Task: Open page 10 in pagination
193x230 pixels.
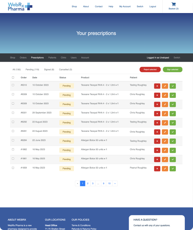Action: click(109, 183)
